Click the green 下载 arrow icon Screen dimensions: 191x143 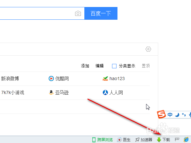(x=159, y=140)
